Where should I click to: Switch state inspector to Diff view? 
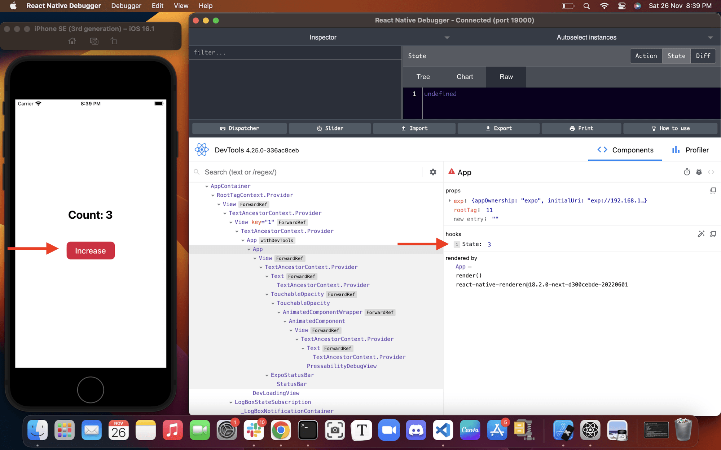703,56
